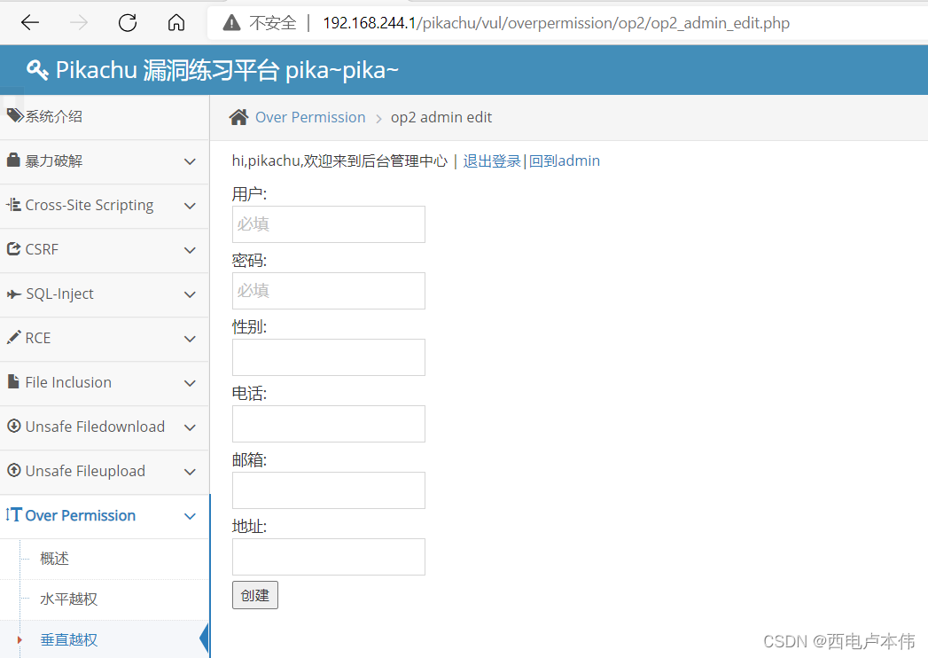Viewport: 928px width, 658px height.
Task: Open the Over Permission breadcrumb link
Action: pos(310,117)
